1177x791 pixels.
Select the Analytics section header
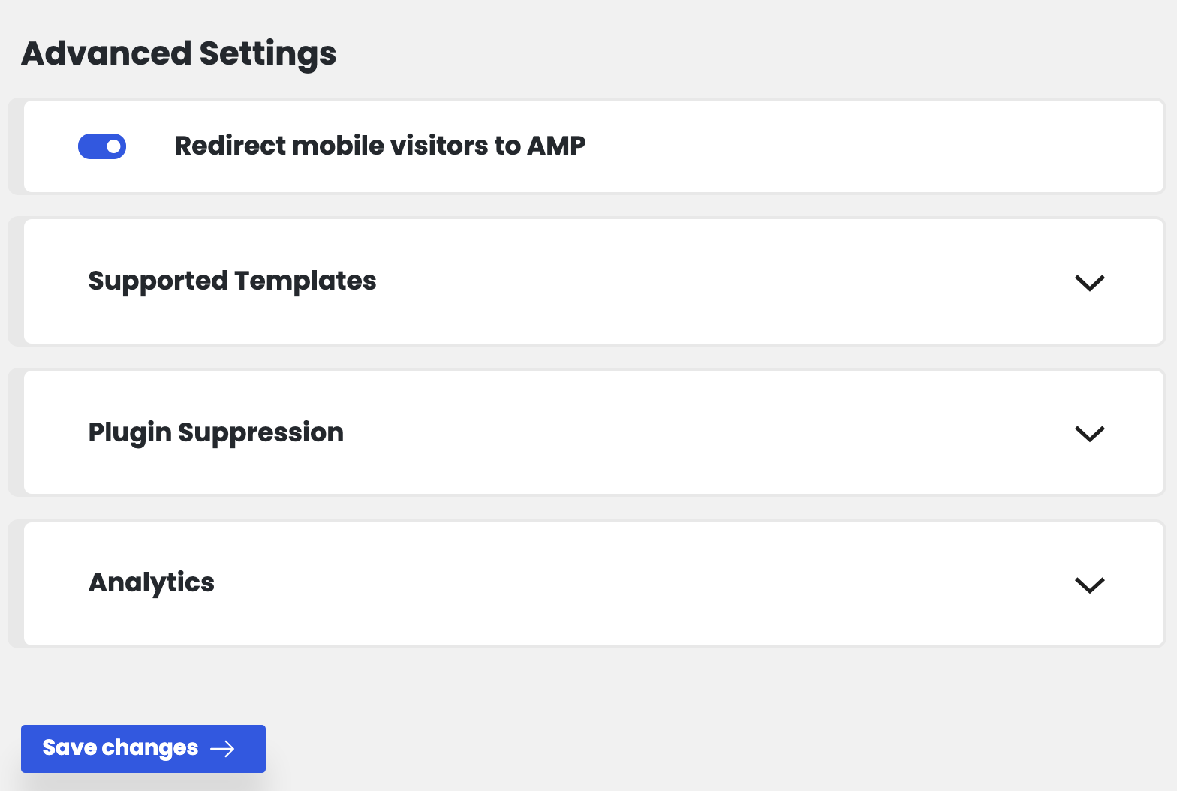tap(151, 583)
